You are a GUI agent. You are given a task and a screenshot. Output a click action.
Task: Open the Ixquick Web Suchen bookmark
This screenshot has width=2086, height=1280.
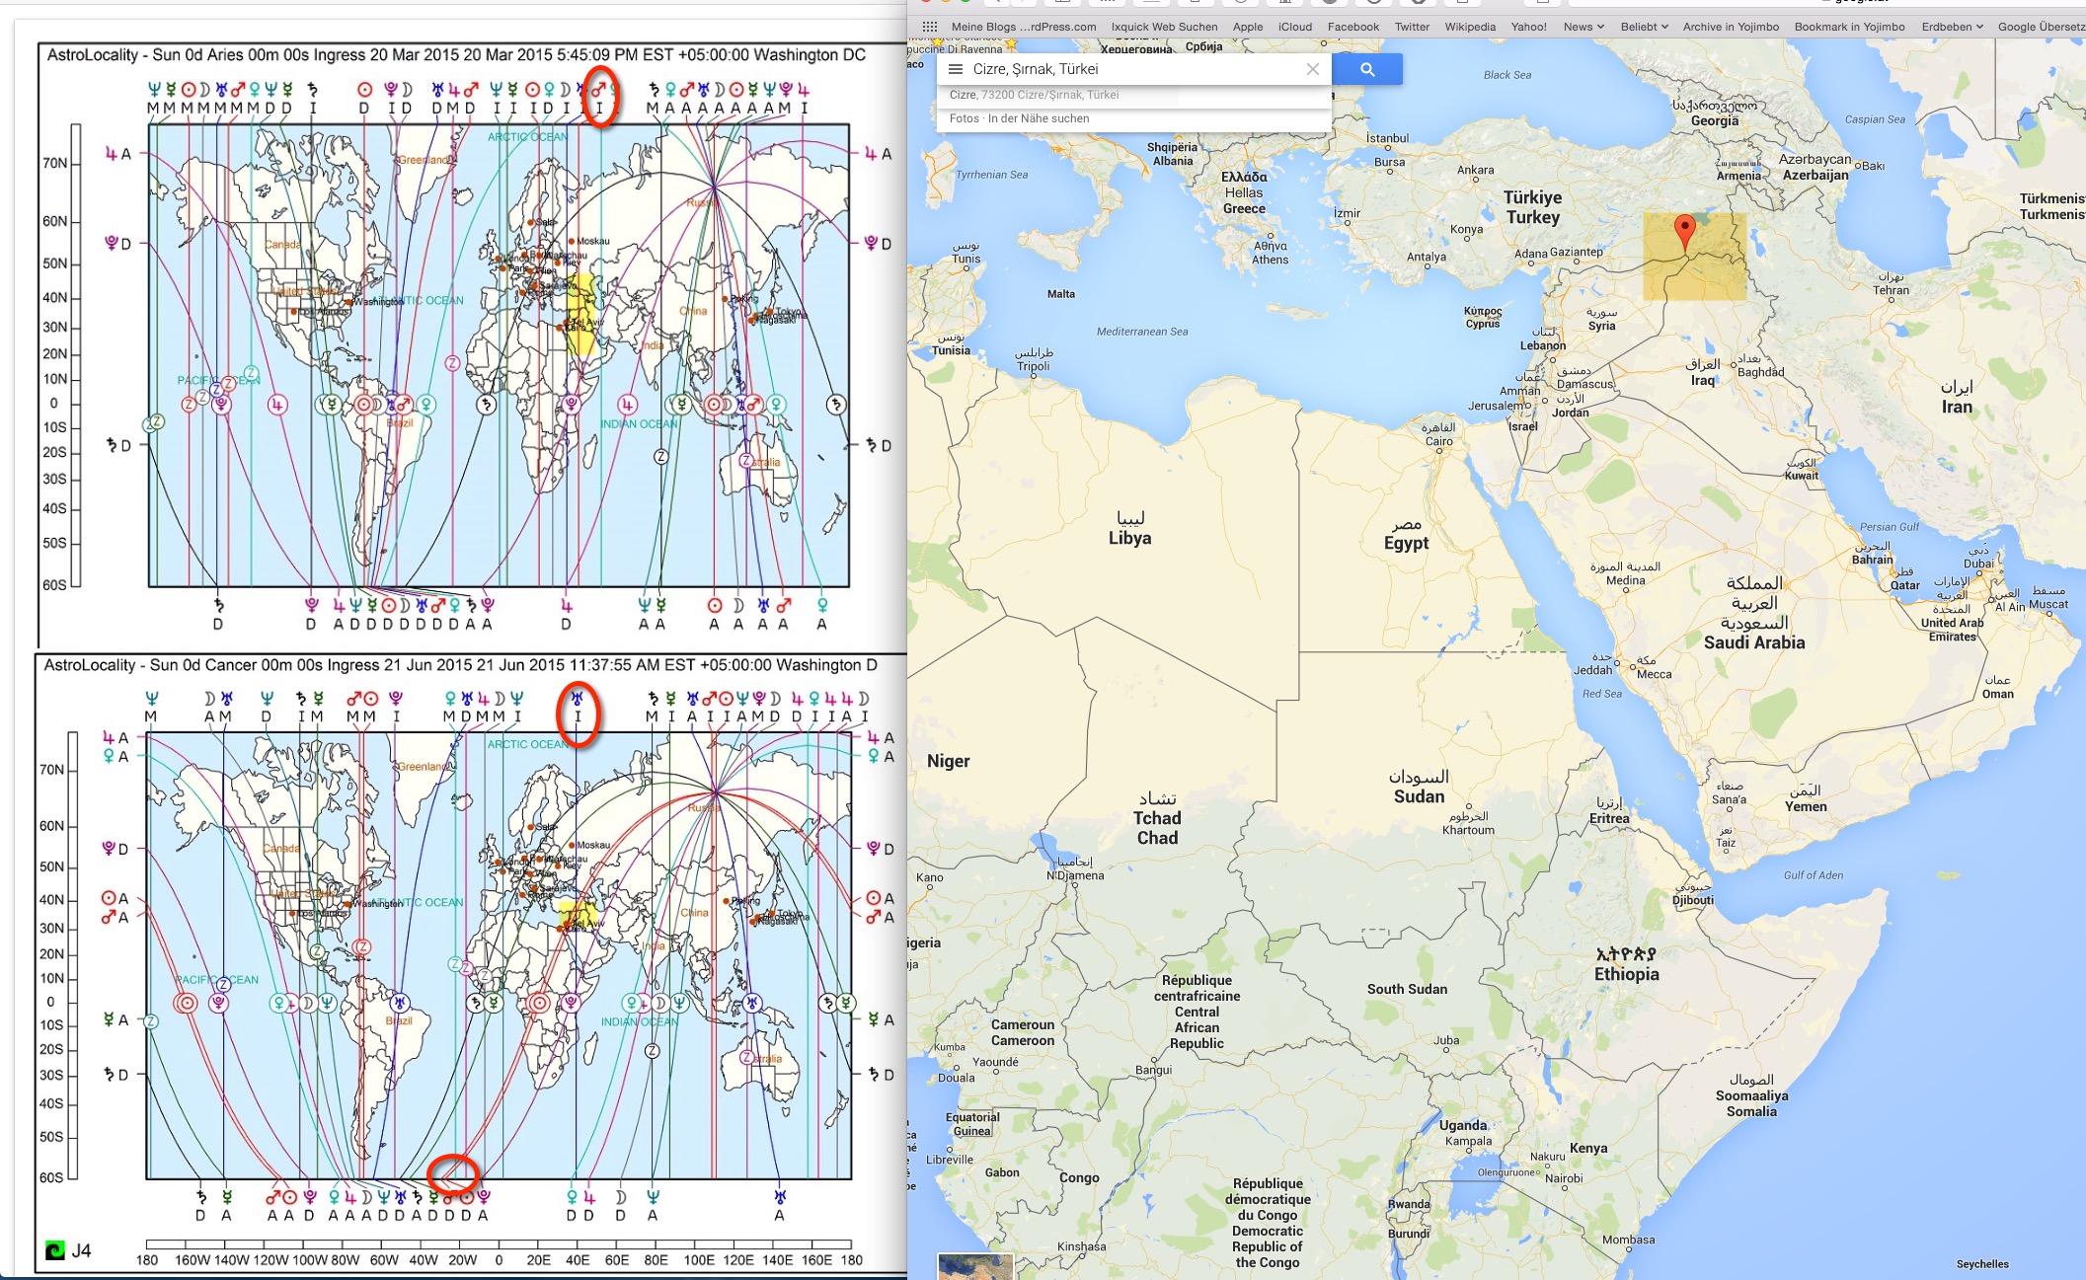pyautogui.click(x=1164, y=27)
